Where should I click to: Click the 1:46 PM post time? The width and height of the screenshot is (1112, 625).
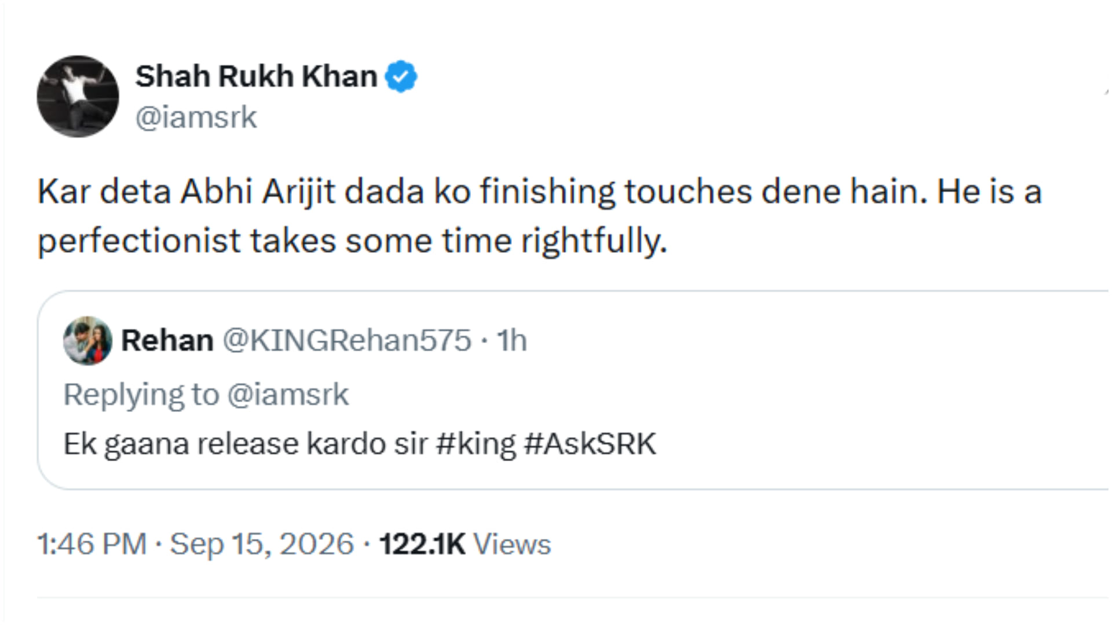pos(92,544)
